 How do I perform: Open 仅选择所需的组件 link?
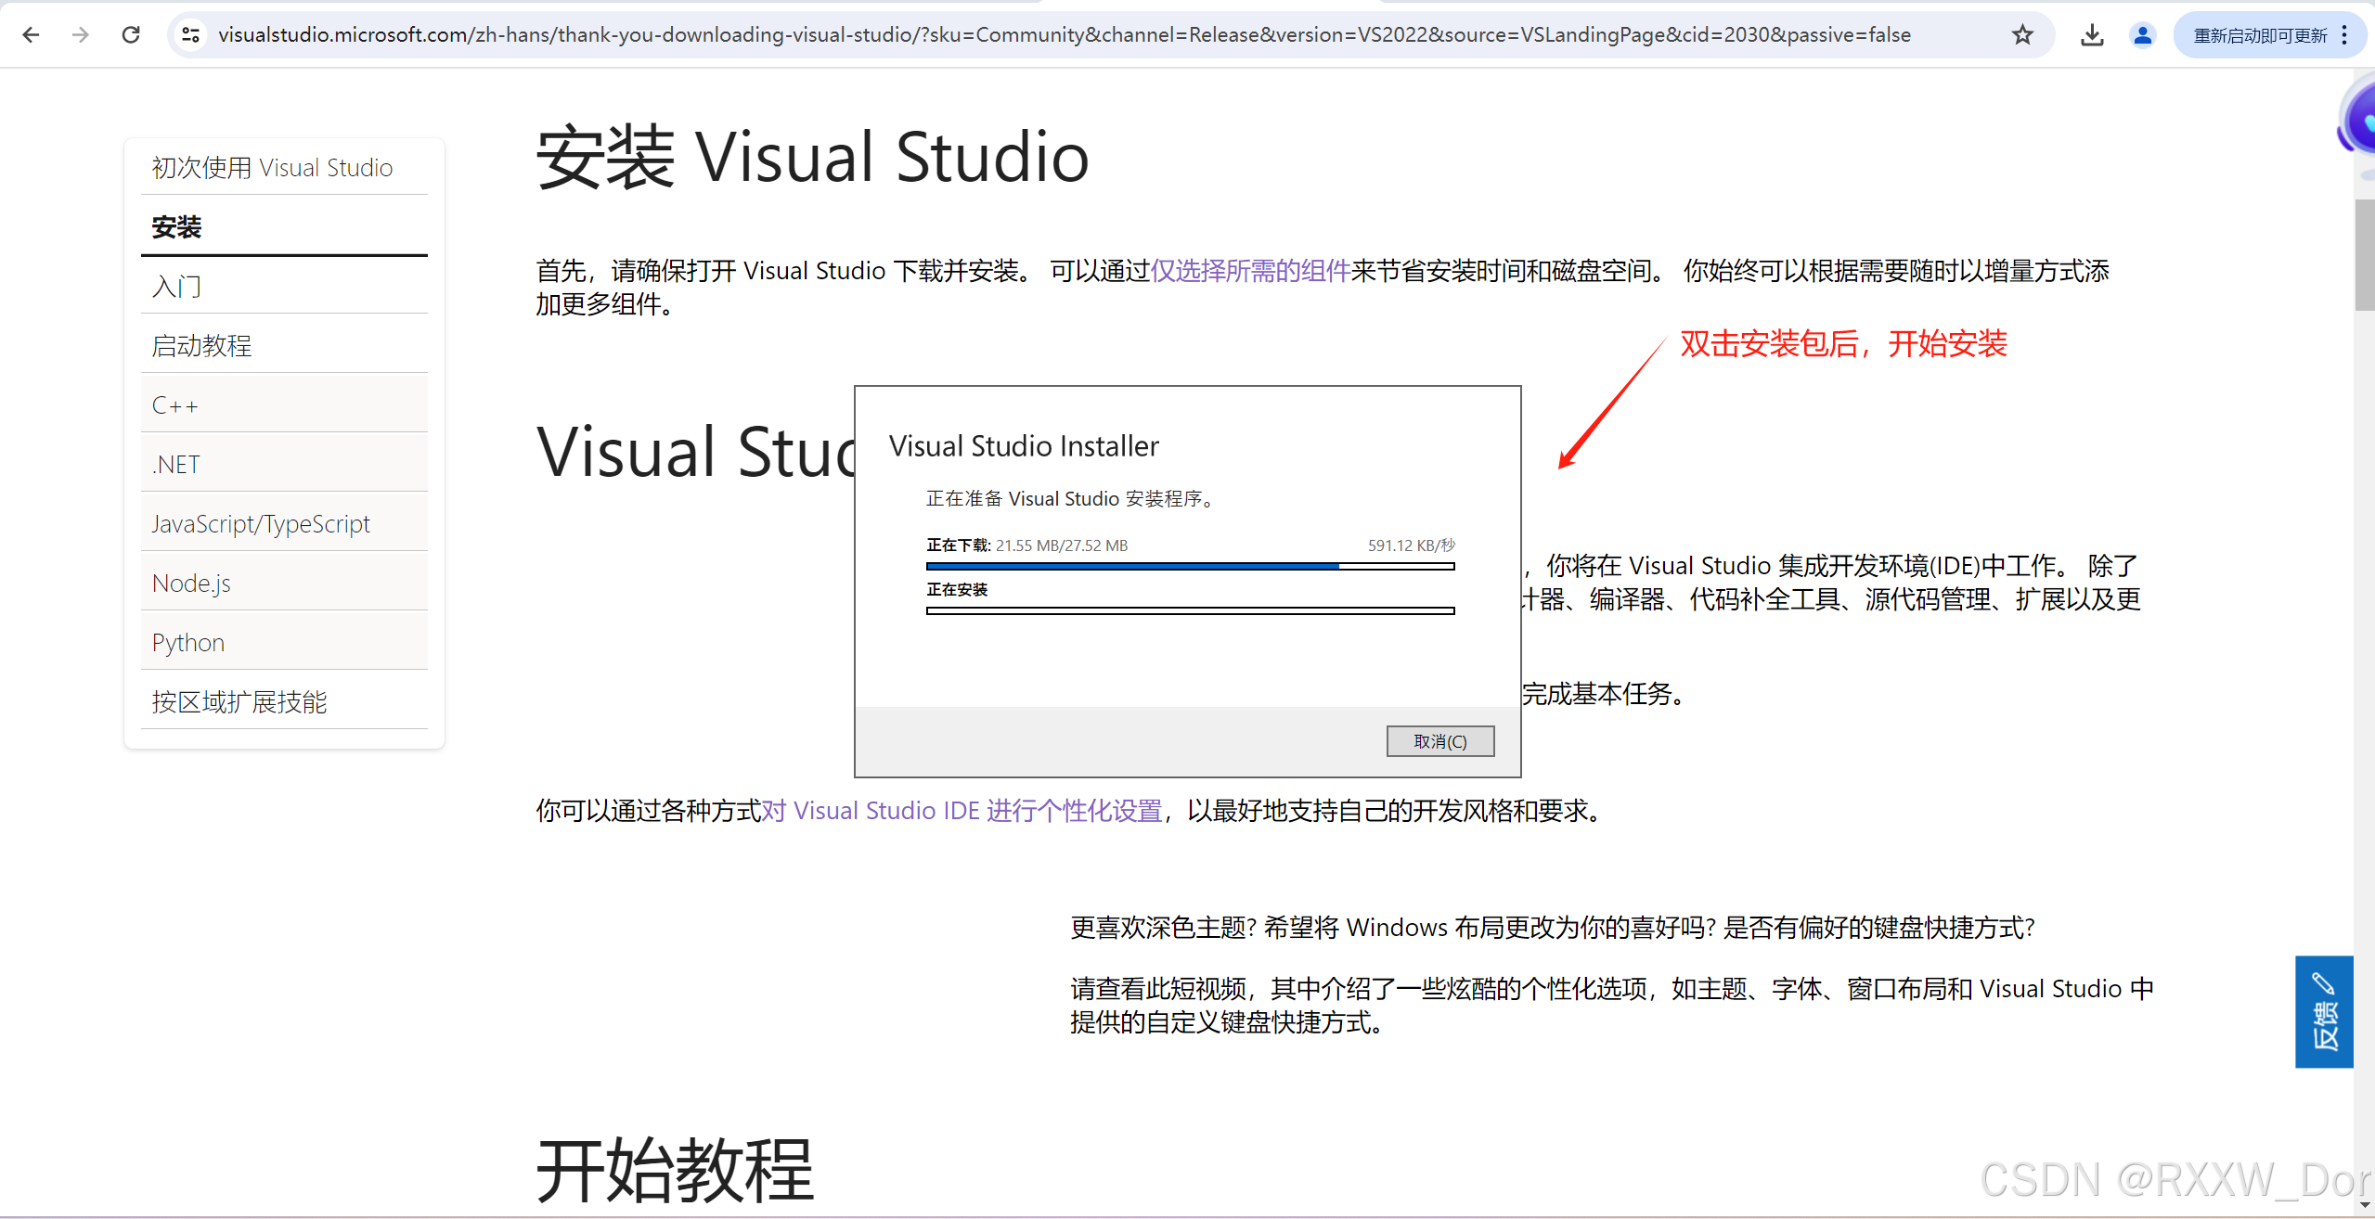tap(1249, 271)
